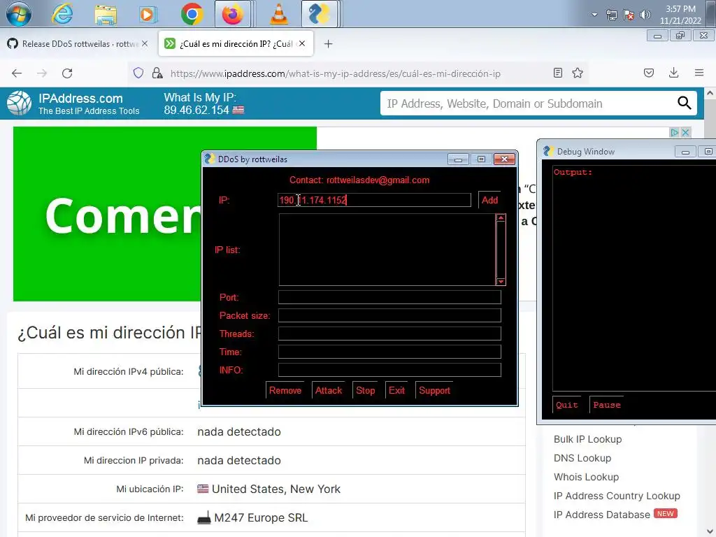Switch to the Python app taskbar icon
This screenshot has height=537, width=716.
point(319,14)
